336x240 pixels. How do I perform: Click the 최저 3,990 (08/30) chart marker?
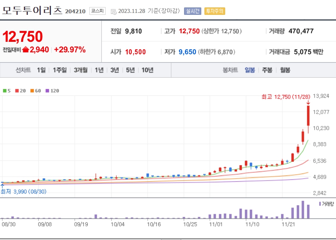23,192
